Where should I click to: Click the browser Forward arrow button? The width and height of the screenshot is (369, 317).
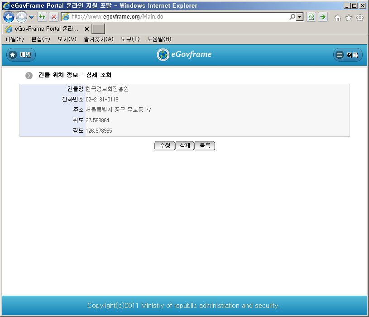coord(21,17)
